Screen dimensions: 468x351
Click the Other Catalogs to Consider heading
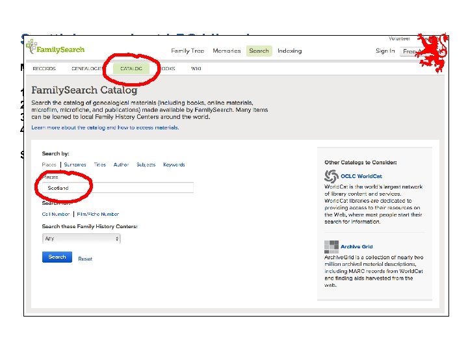[x=361, y=162]
